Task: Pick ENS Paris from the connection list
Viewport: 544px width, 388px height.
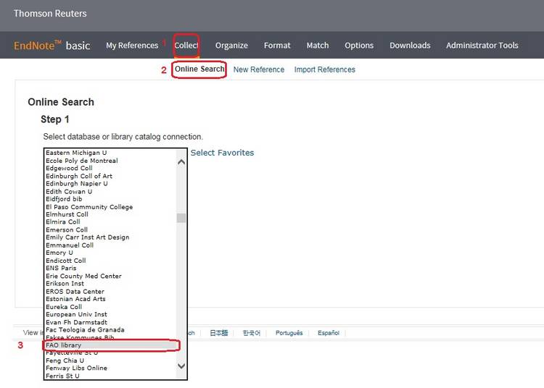Action: (61, 268)
